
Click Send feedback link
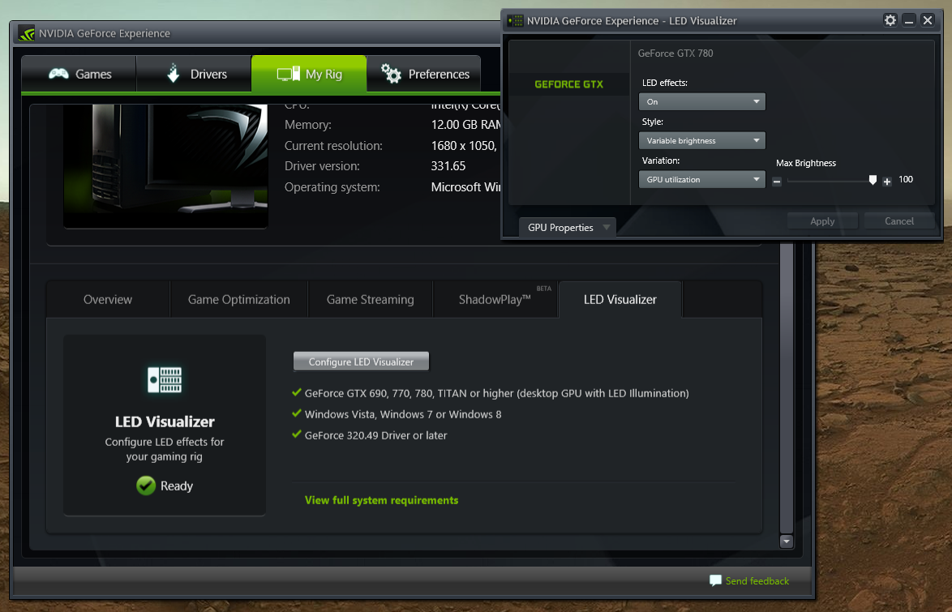click(x=757, y=581)
